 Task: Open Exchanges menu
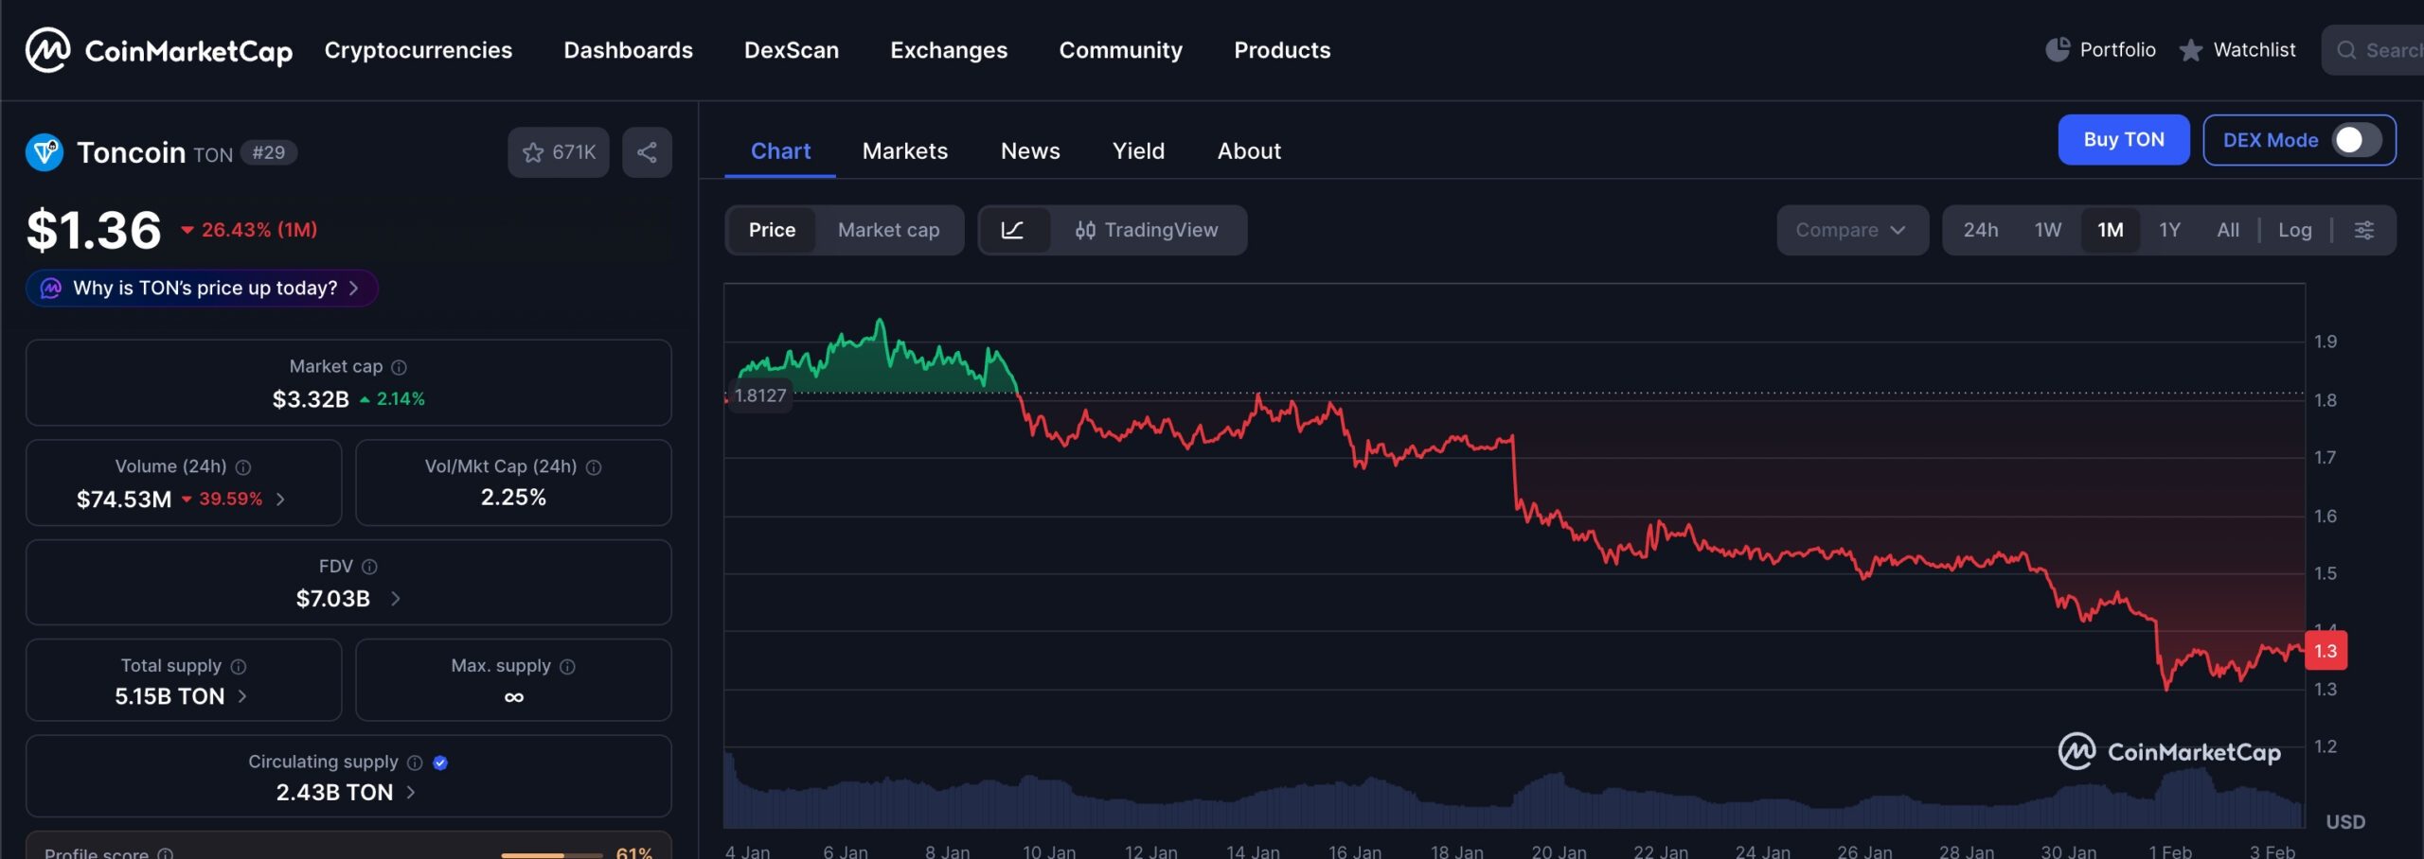[949, 50]
